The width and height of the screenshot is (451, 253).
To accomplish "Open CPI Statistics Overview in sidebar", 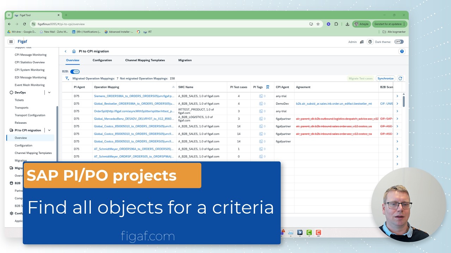I will 30,62.
